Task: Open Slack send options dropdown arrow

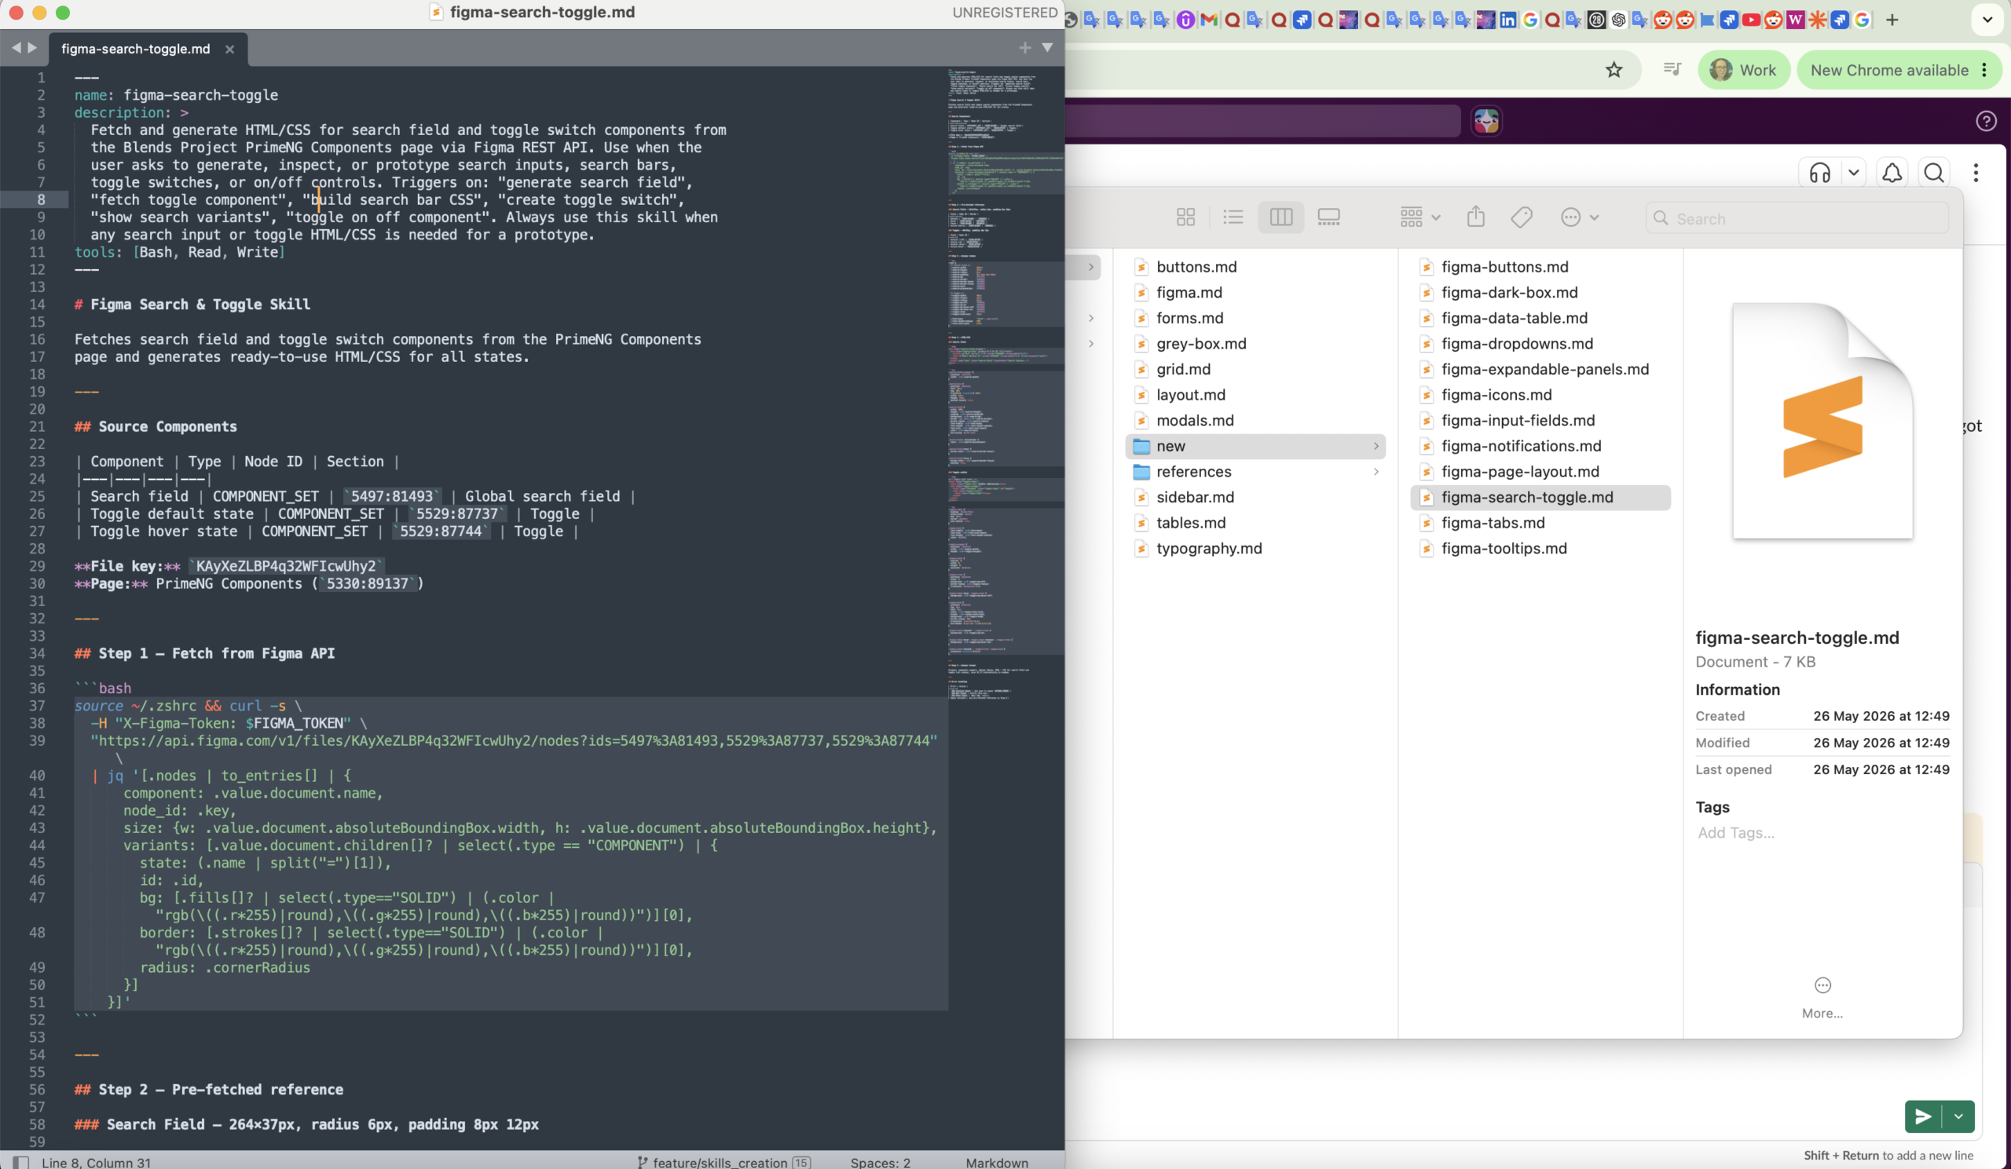Action: pos(1958,1116)
